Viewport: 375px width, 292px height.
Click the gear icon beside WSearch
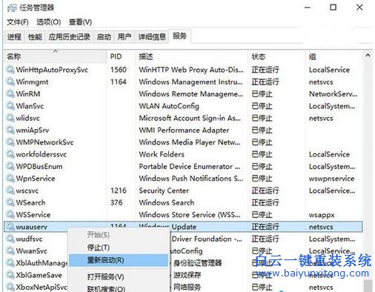[x=10, y=202]
